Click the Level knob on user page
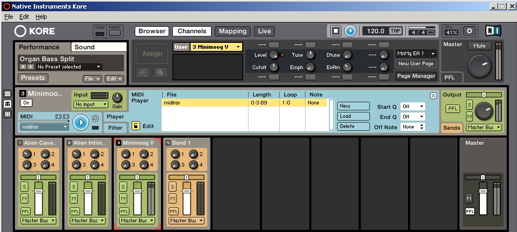The height and width of the screenshot is (232, 517). click(274, 55)
